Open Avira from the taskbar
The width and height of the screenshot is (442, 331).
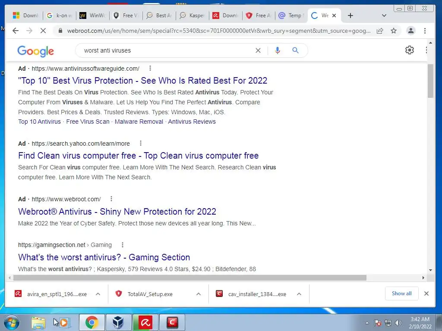click(x=145, y=322)
